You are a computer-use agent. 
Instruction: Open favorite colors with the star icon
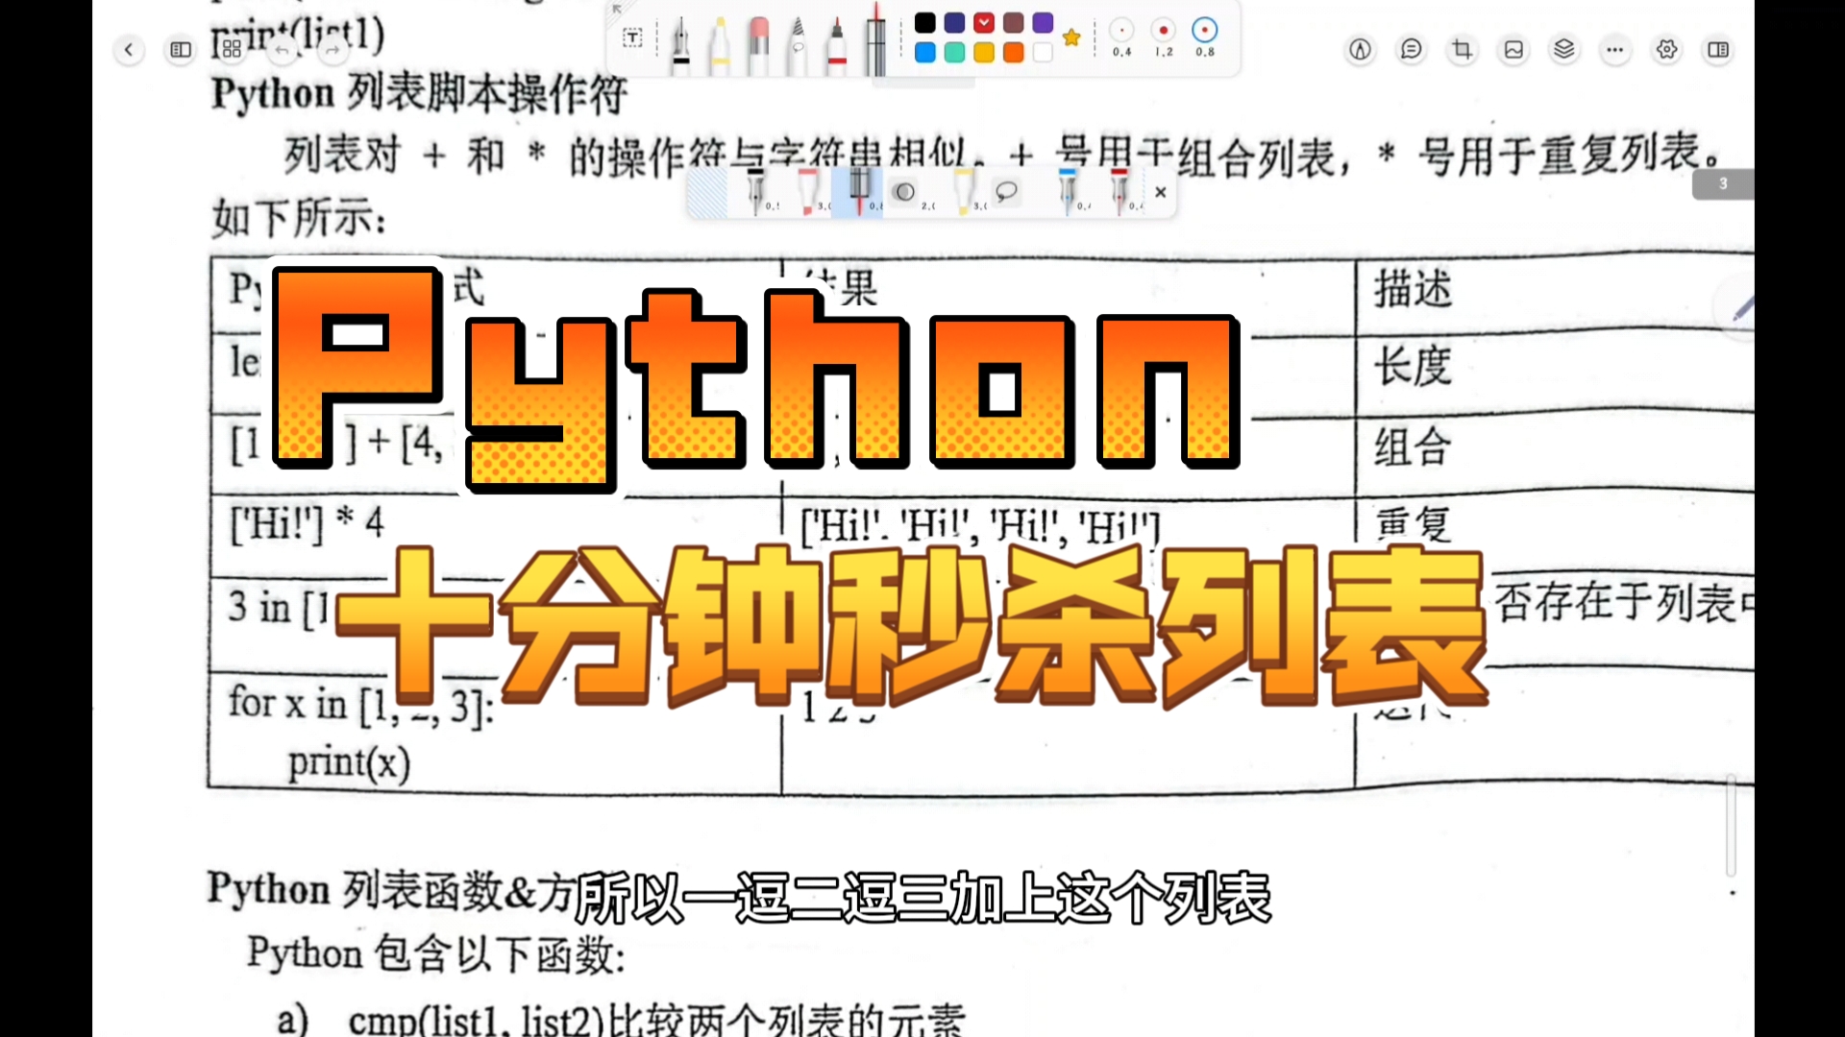point(1071,37)
